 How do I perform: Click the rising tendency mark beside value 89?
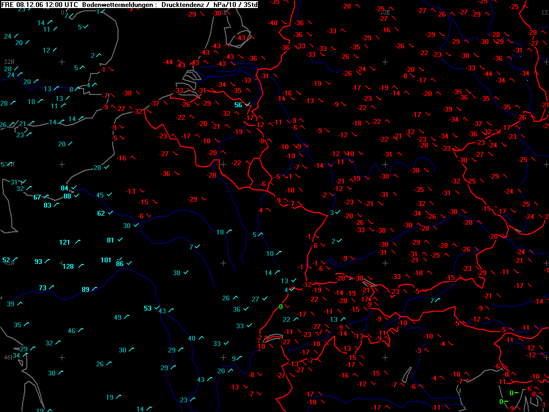[95, 289]
